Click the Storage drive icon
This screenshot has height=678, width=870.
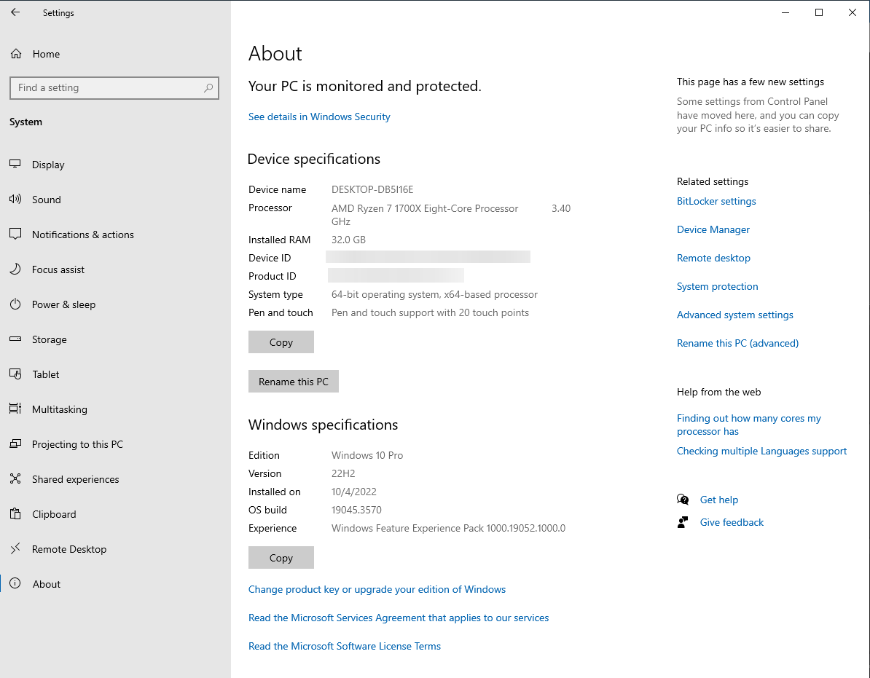[x=15, y=339]
